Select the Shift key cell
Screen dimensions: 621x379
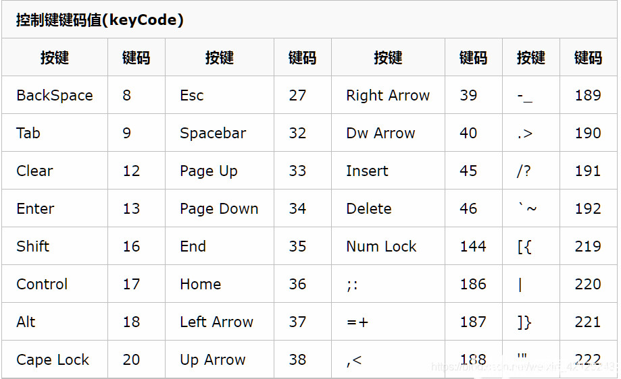click(55, 246)
